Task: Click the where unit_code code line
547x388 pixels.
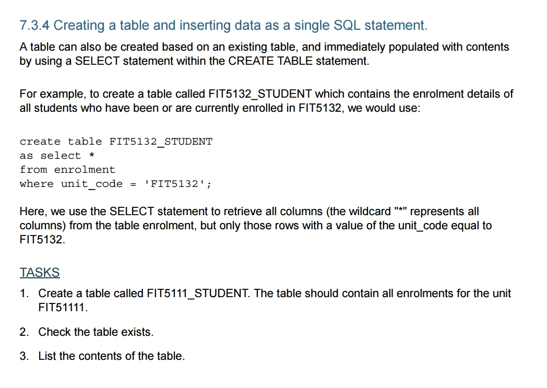Action: click(x=115, y=184)
